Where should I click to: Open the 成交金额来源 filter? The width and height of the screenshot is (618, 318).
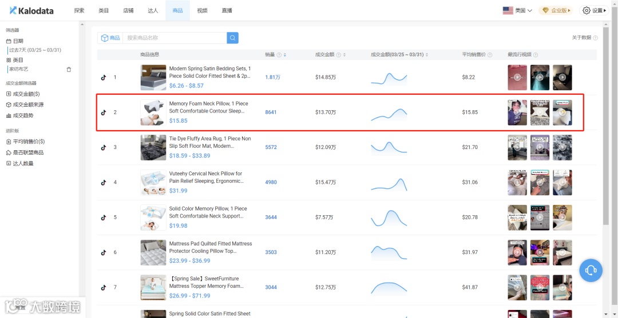click(25, 105)
